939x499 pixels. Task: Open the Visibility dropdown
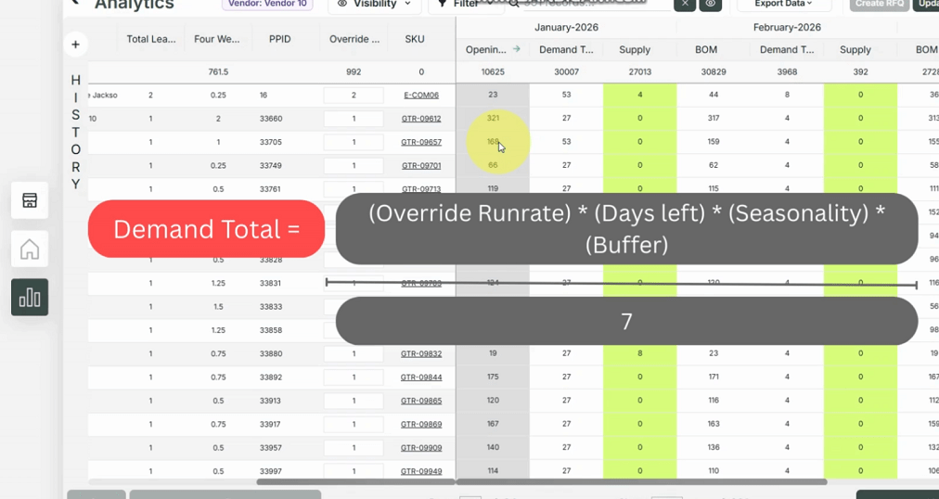pos(374,4)
